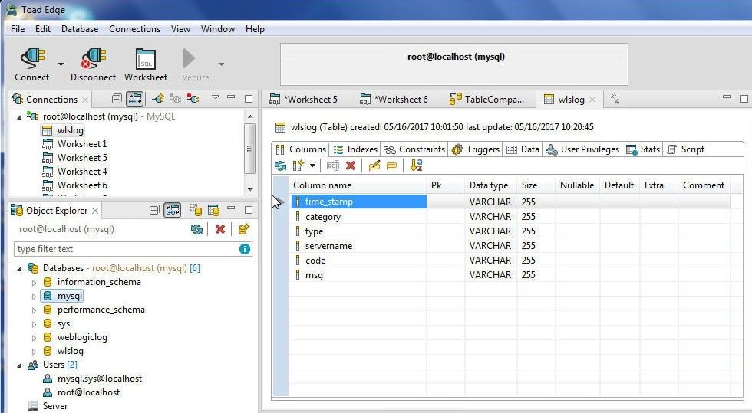Screen dimensions: 752x413
Task: Collapse all in Connections panel
Action: 117,99
